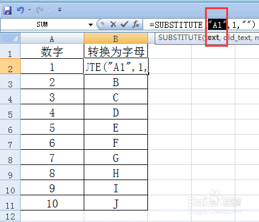Click cell with letter J
259x222 pixels.
[x=116, y=203]
